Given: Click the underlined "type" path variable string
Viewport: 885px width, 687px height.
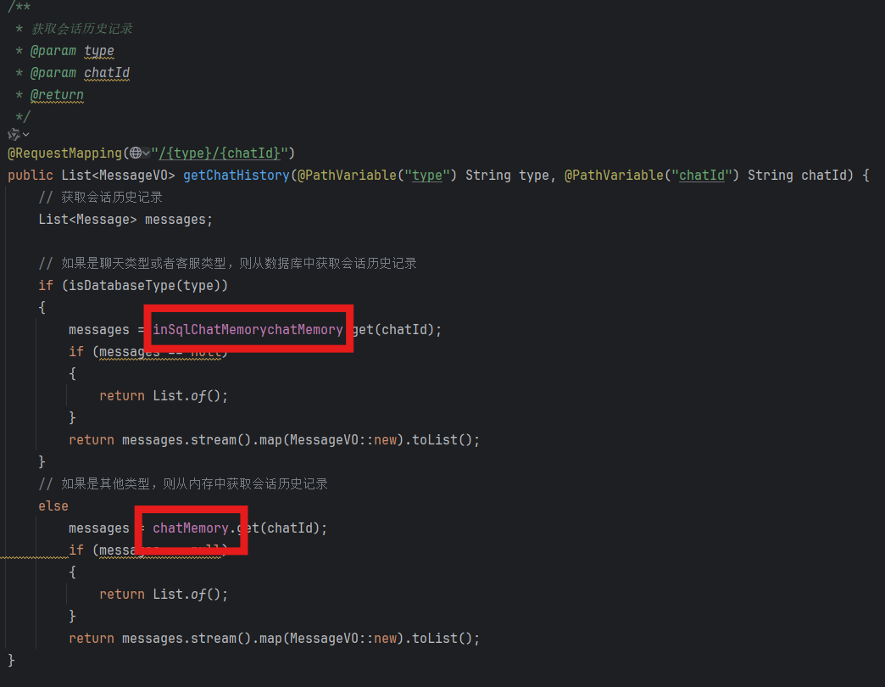Looking at the screenshot, I should click(x=427, y=175).
